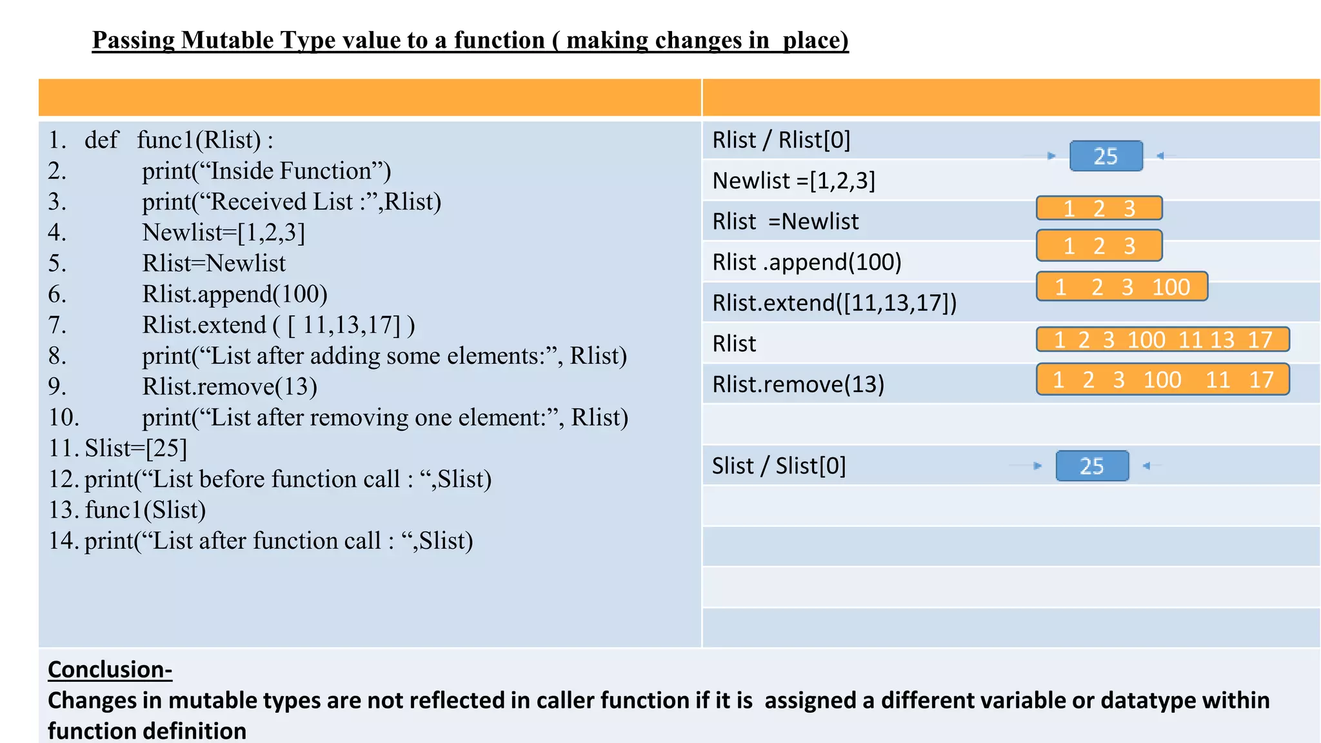1321x743 pixels.
Task: Select line 11 Slist=[25] in code
Action: [117, 448]
